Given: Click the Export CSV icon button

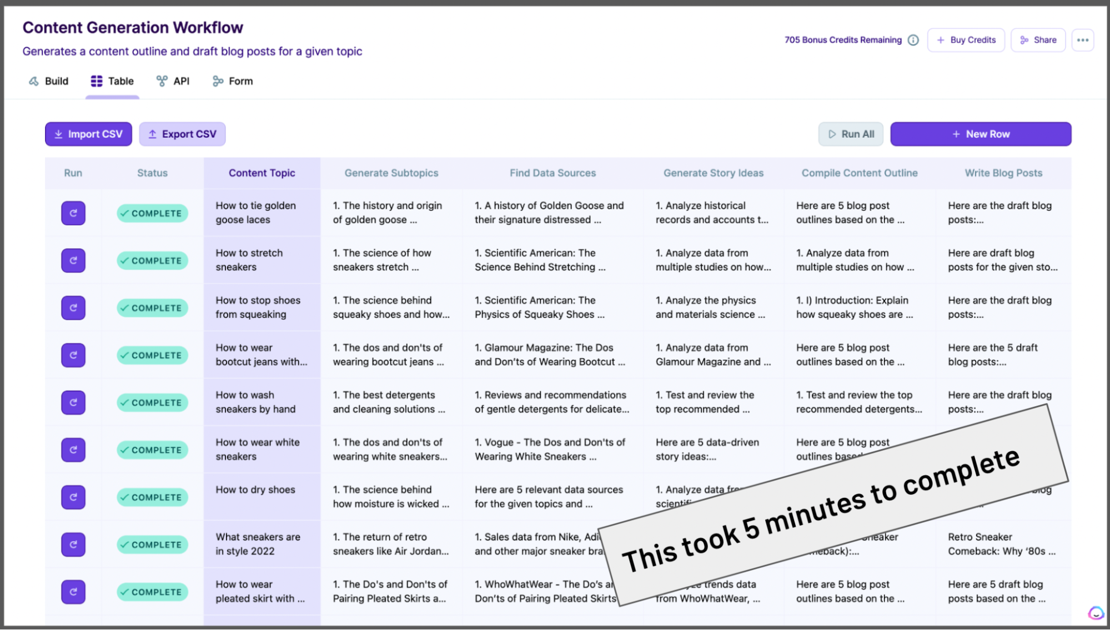Looking at the screenshot, I should pyautogui.click(x=153, y=134).
